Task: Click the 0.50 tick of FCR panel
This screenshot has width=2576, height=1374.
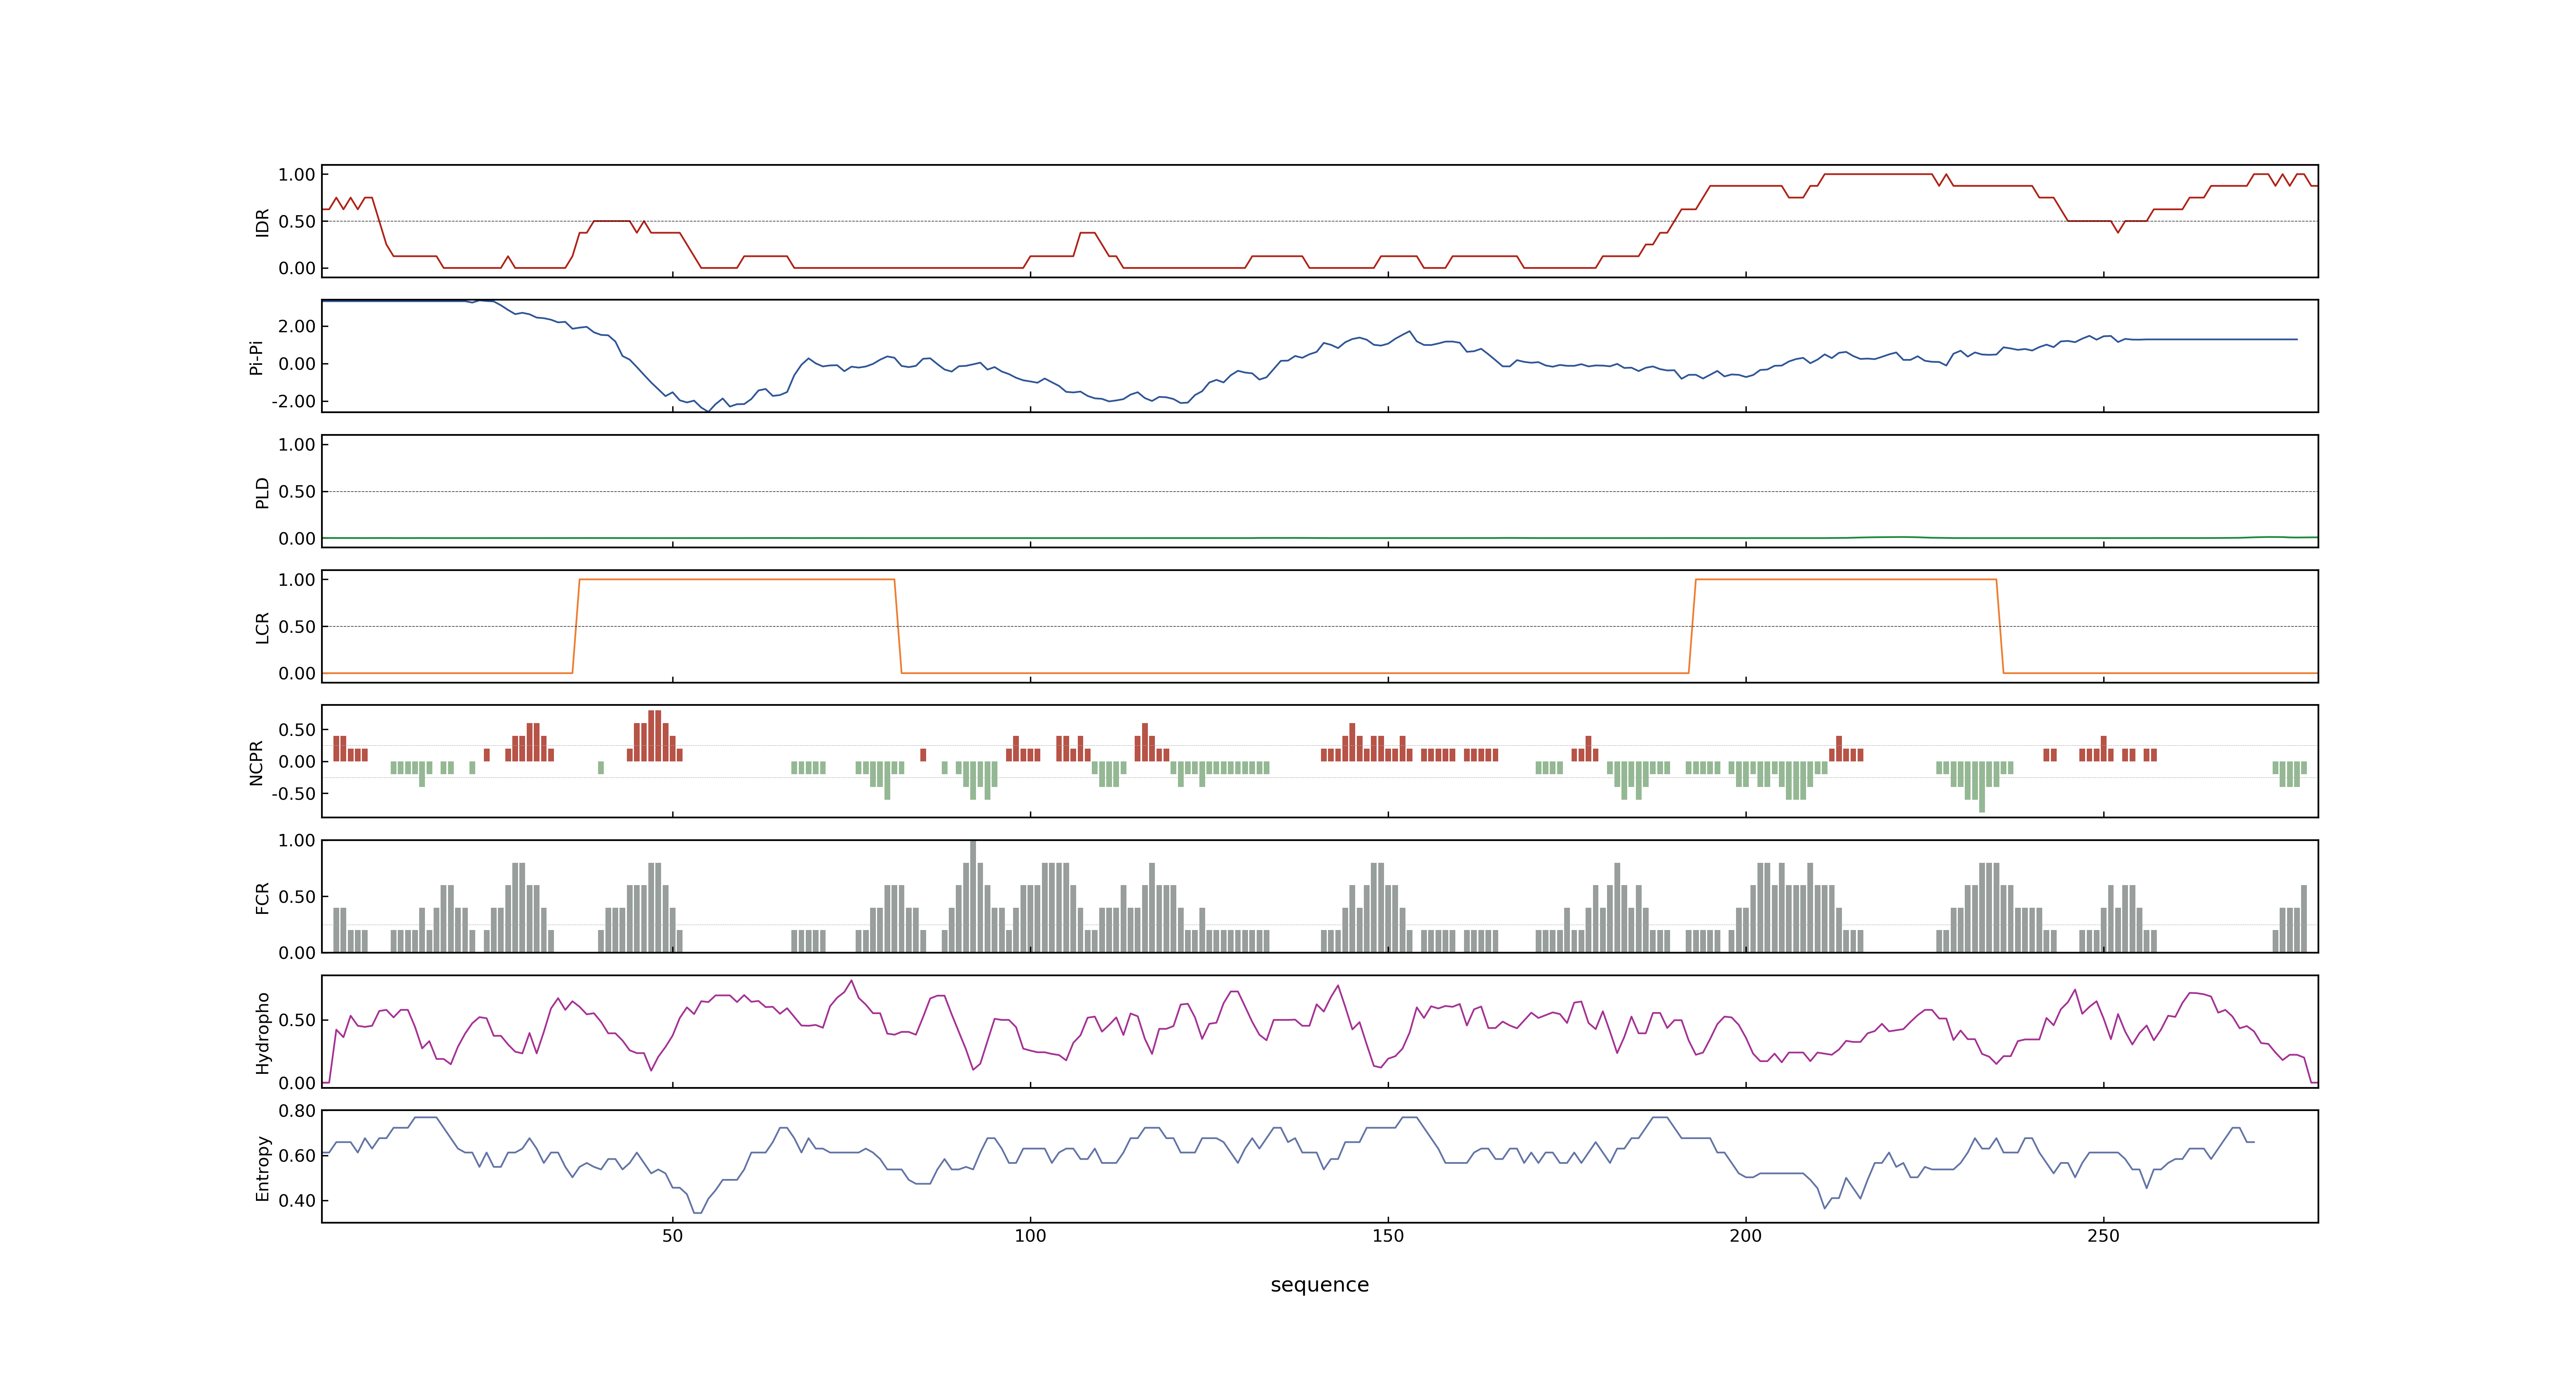Action: point(297,897)
